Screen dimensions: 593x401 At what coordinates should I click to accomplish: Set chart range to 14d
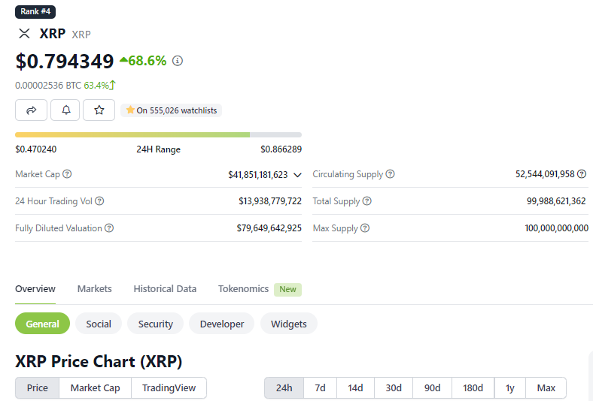[x=355, y=387]
